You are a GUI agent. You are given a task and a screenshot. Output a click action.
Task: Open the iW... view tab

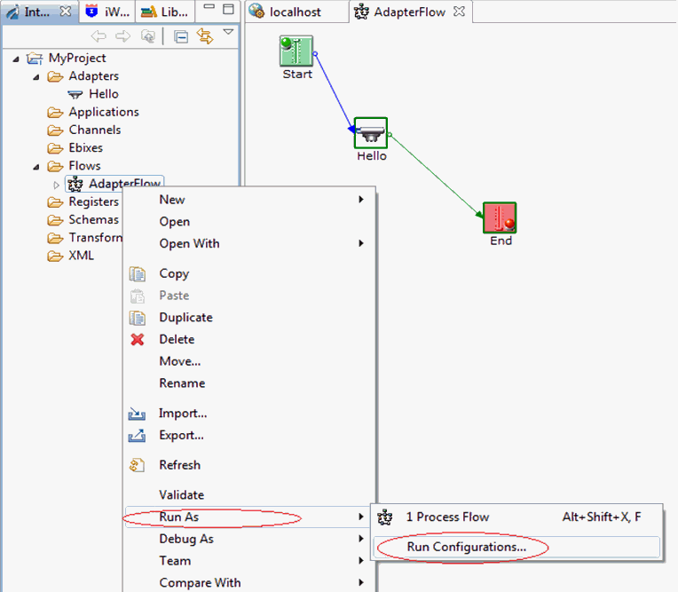pyautogui.click(x=108, y=12)
